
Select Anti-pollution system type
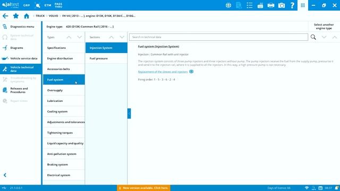pyautogui.click(x=64, y=154)
